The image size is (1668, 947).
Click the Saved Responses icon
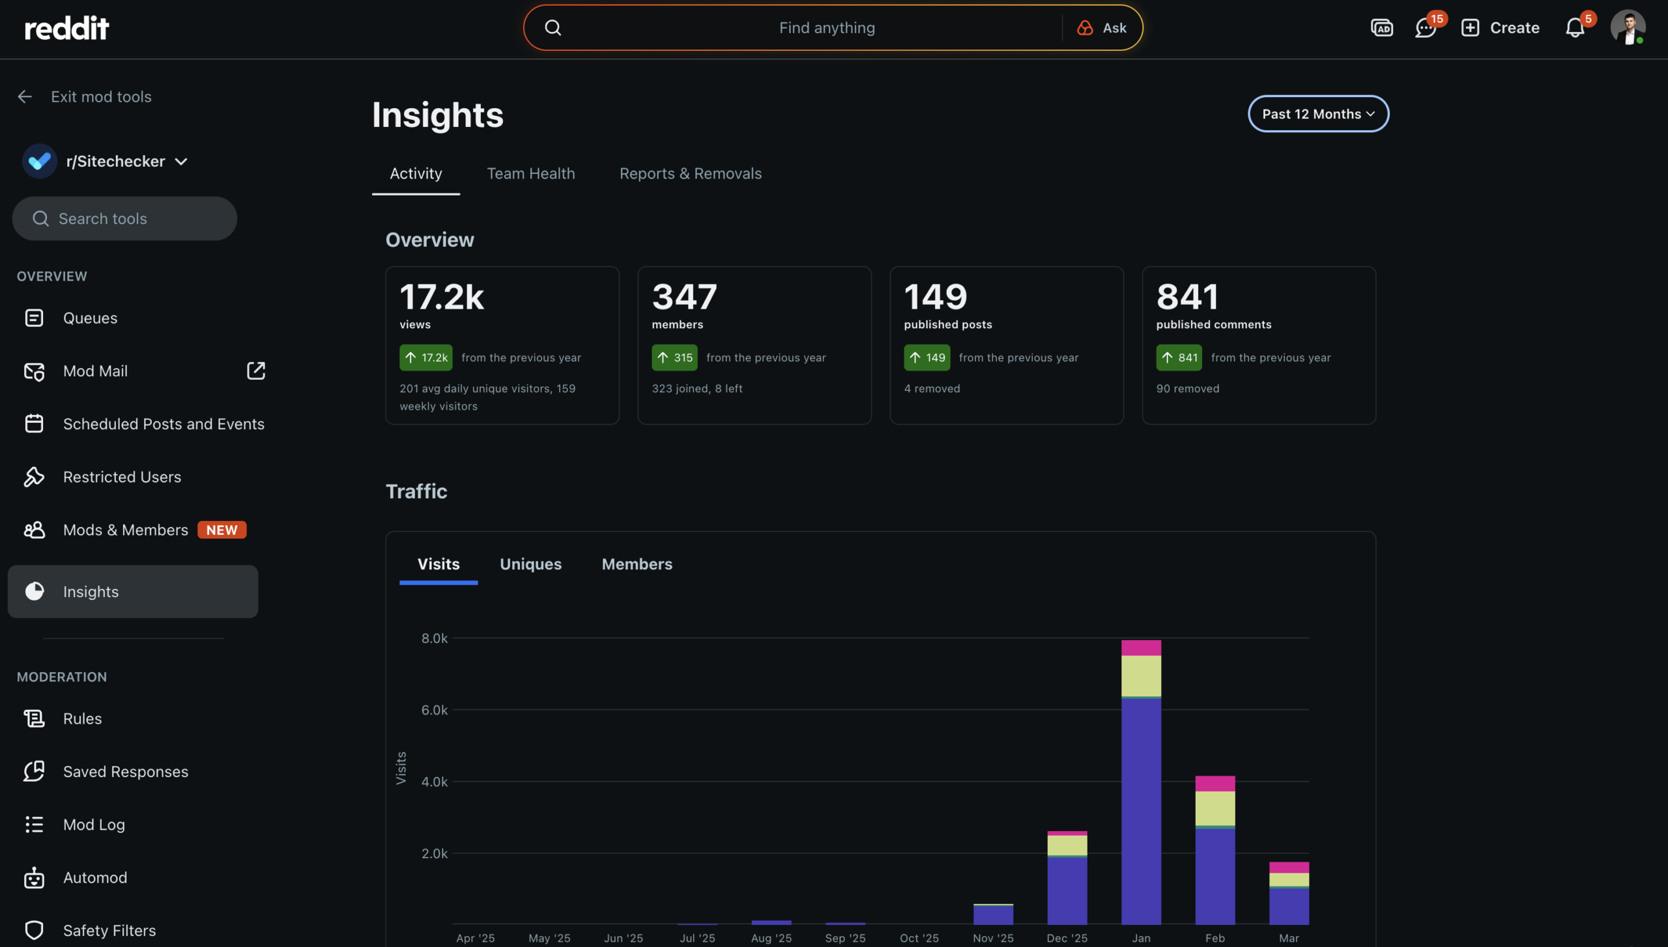(35, 771)
